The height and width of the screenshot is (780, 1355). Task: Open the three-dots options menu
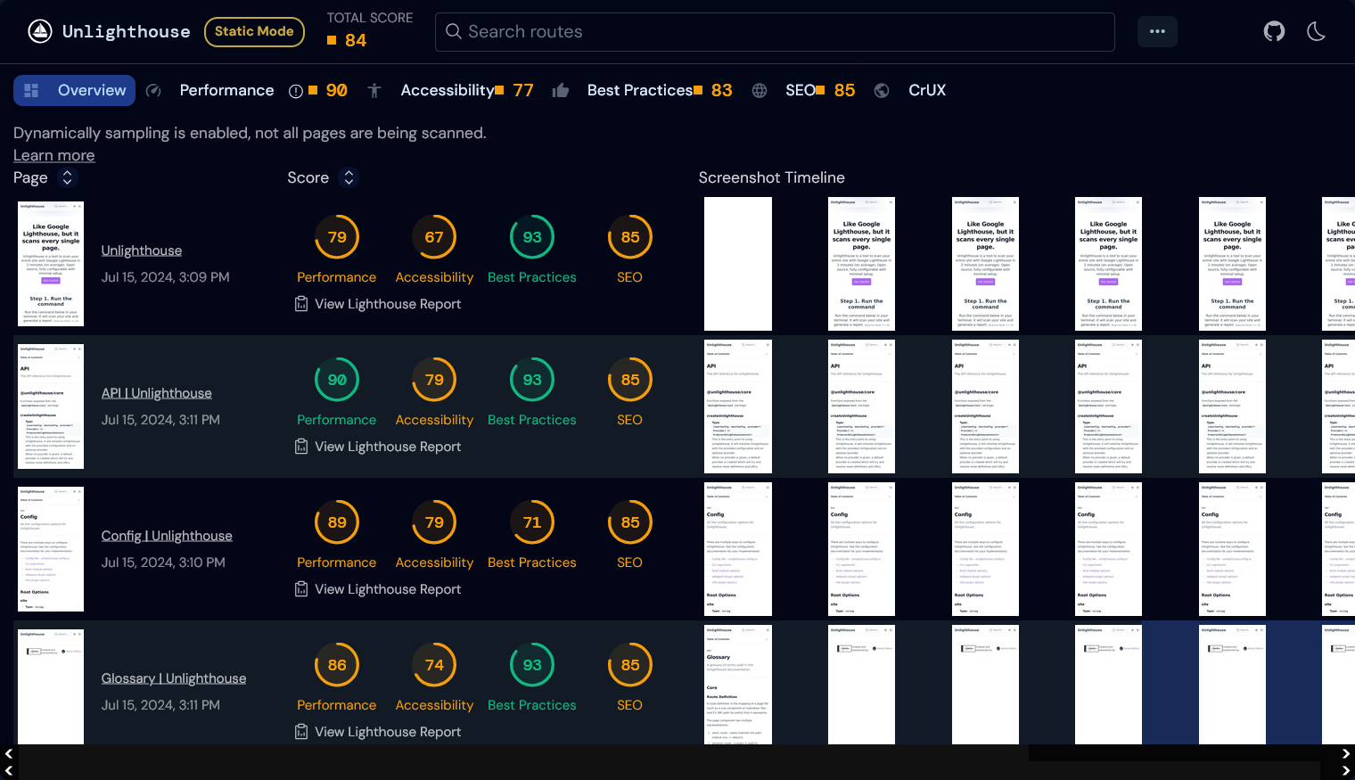[1157, 32]
